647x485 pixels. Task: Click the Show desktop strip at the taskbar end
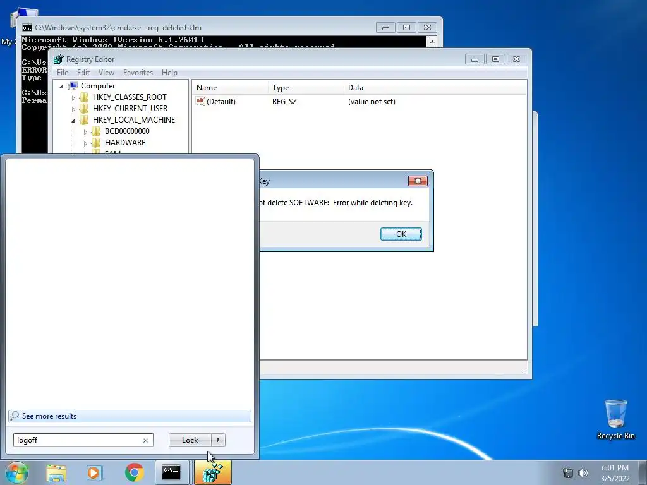(x=643, y=473)
